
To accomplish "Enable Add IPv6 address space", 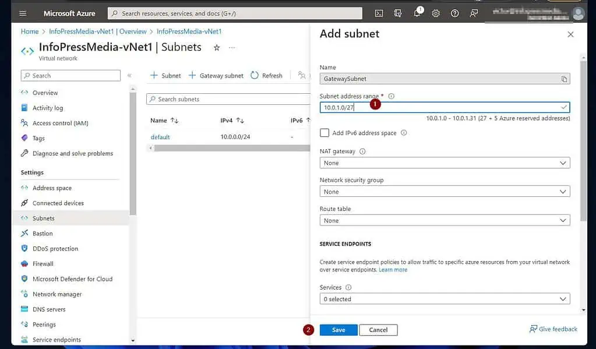I will click(x=324, y=132).
